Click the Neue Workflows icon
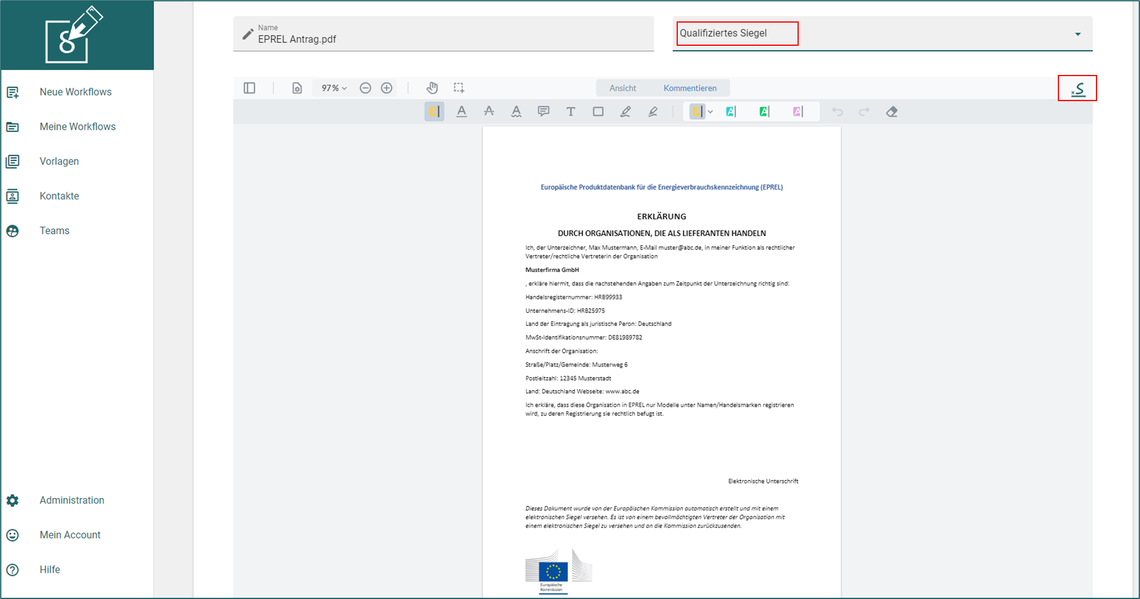The width and height of the screenshot is (1140, 599). click(13, 92)
